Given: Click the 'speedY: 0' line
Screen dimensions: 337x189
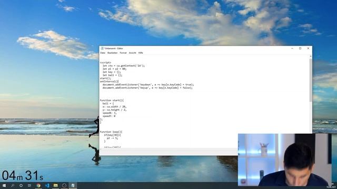Looking at the screenshot, I should click(x=109, y=116).
